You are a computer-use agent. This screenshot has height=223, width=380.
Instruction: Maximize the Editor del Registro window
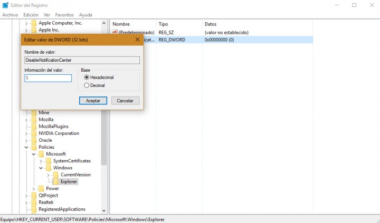point(354,5)
